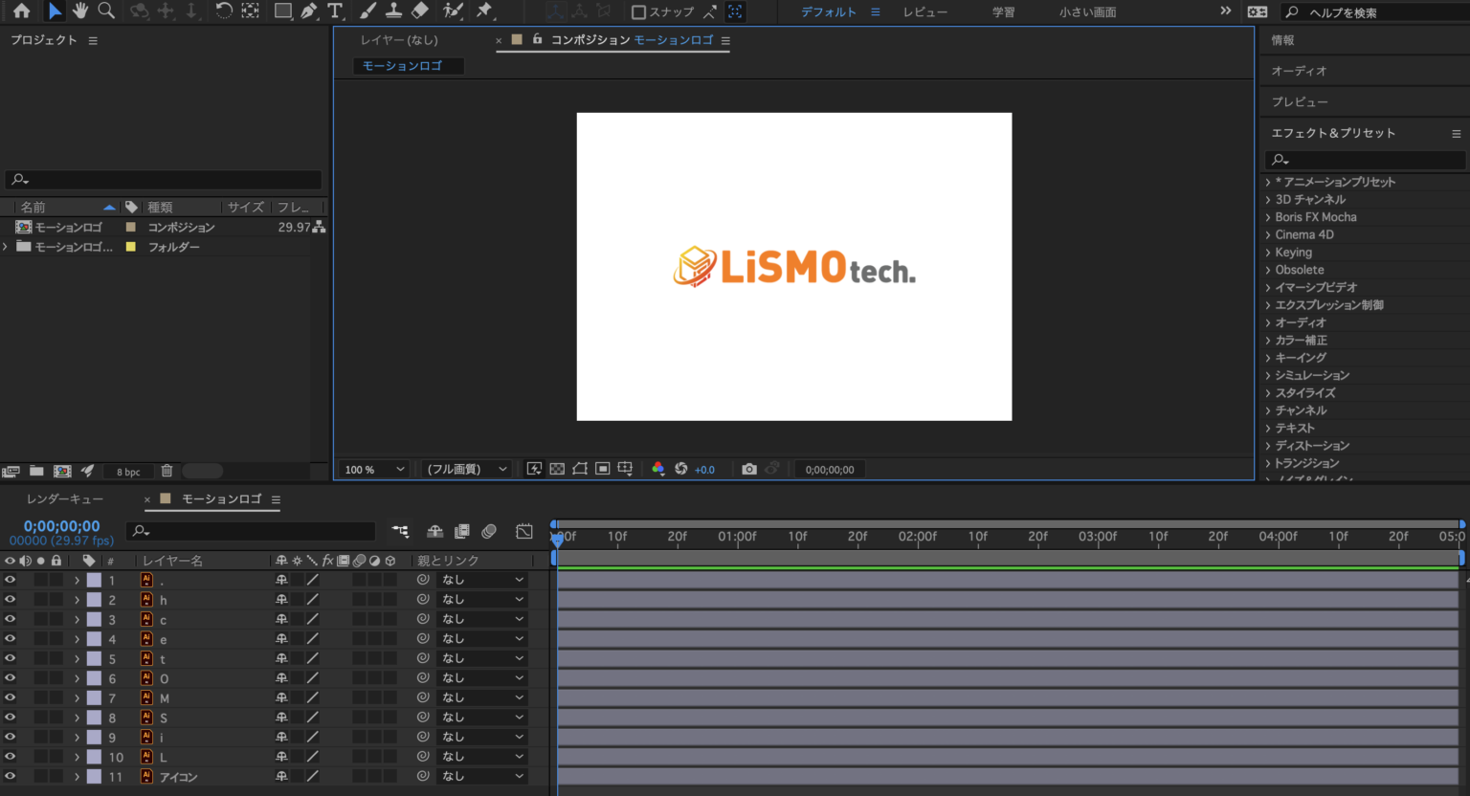
Task: Select the Clone Stamp tool
Action: point(393,11)
